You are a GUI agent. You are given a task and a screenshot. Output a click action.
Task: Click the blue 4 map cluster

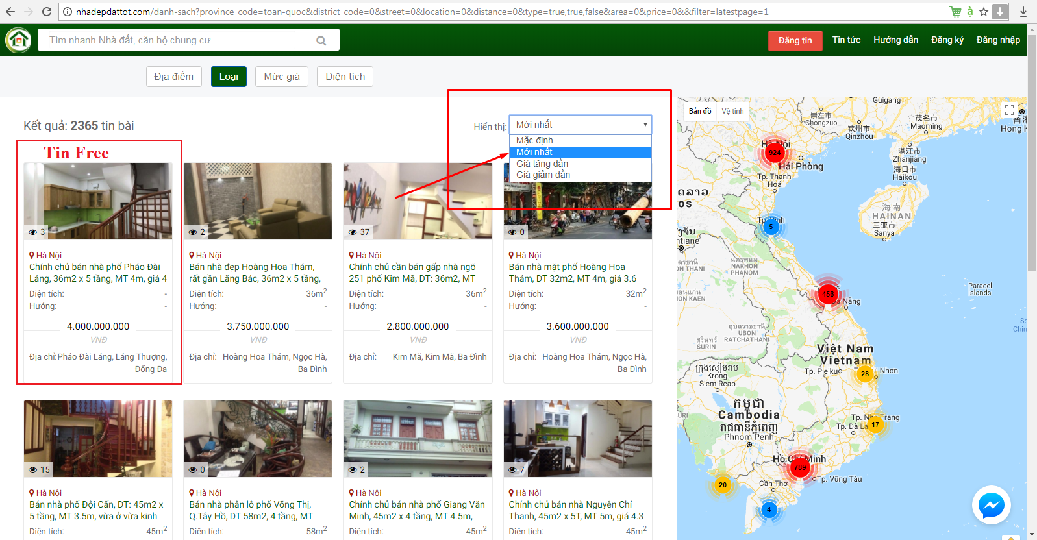click(x=769, y=509)
